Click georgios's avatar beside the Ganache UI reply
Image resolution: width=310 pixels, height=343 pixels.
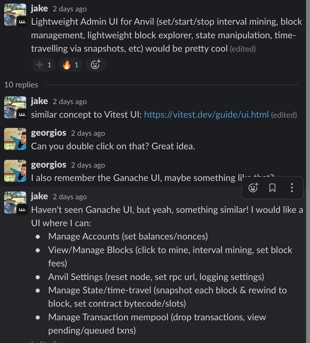coord(15,171)
